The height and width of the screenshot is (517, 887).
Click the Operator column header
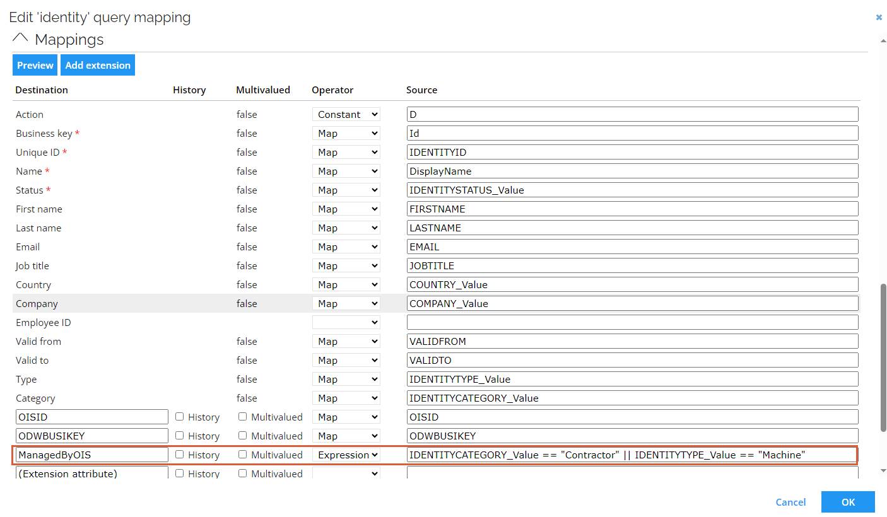(x=332, y=90)
